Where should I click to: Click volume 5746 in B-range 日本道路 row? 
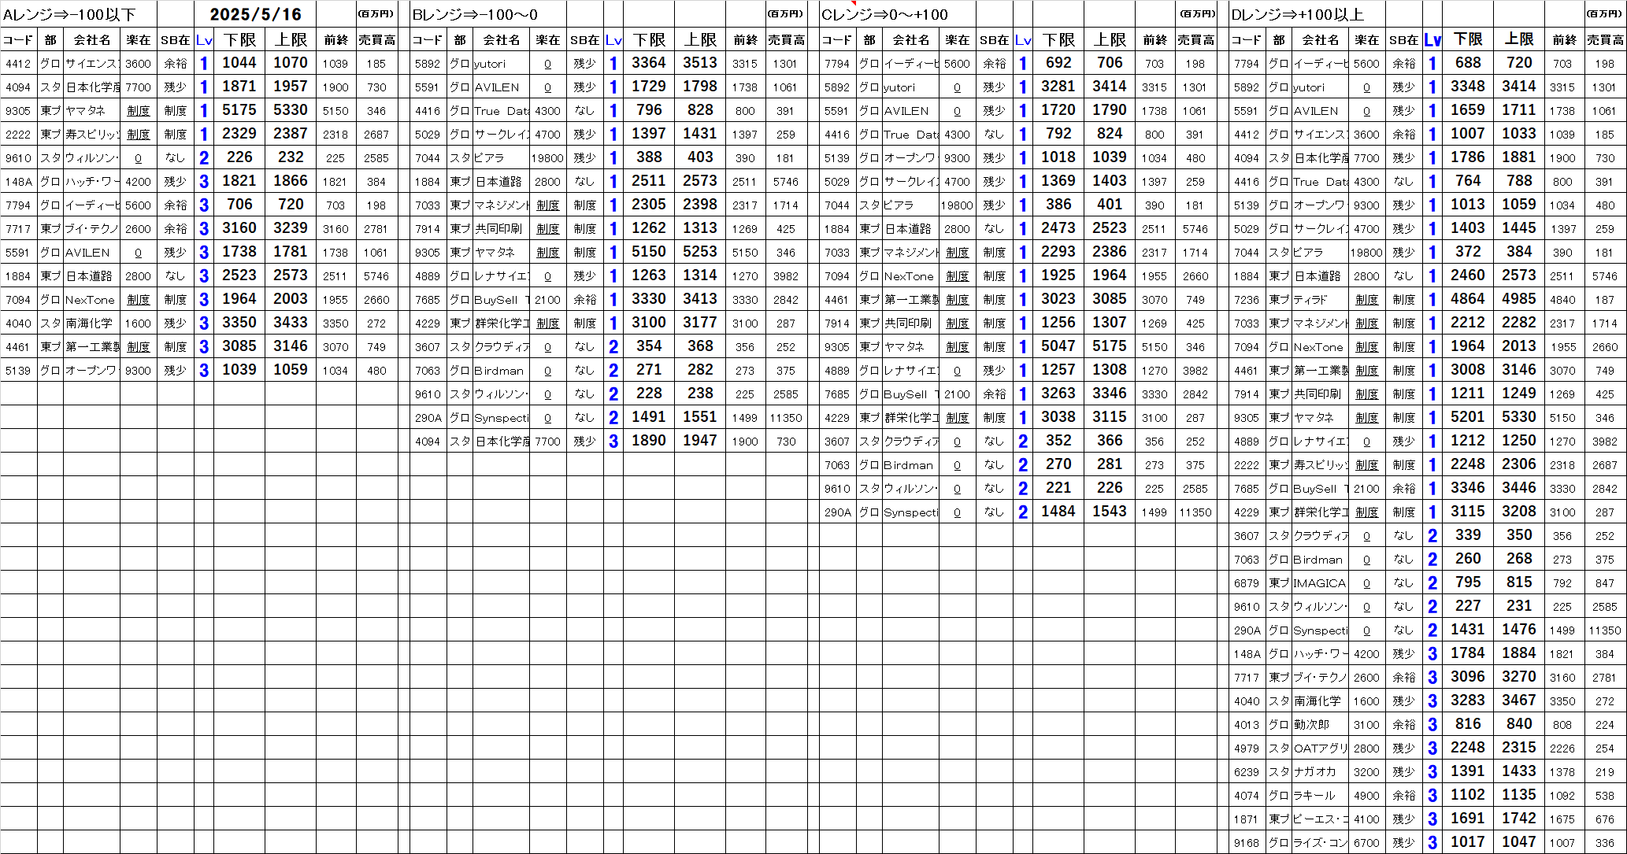786,182
